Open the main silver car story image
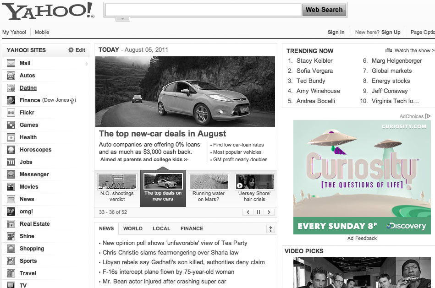The image size is (435, 288). [x=185, y=92]
